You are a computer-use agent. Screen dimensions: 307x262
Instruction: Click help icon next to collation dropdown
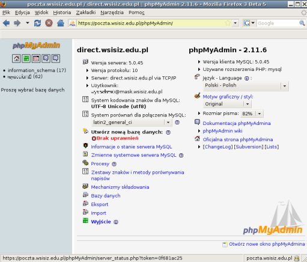click(177, 123)
